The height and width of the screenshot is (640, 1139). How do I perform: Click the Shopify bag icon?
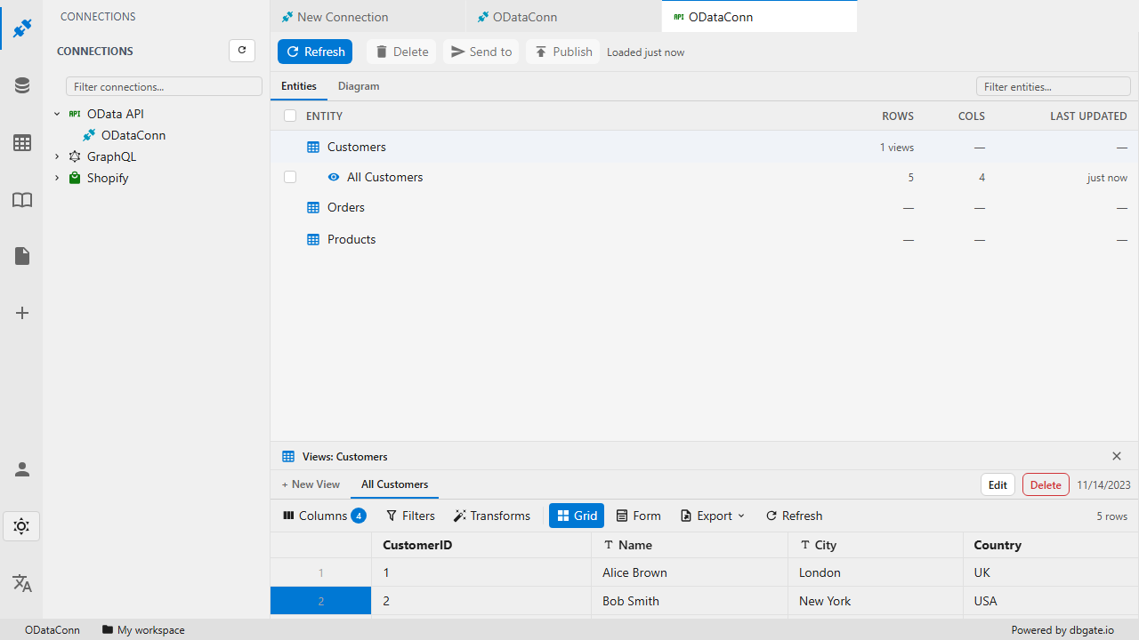pyautogui.click(x=75, y=178)
